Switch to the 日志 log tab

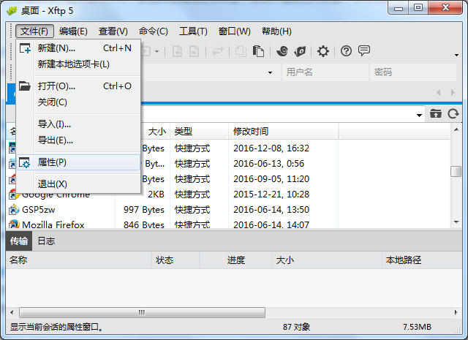(x=46, y=241)
